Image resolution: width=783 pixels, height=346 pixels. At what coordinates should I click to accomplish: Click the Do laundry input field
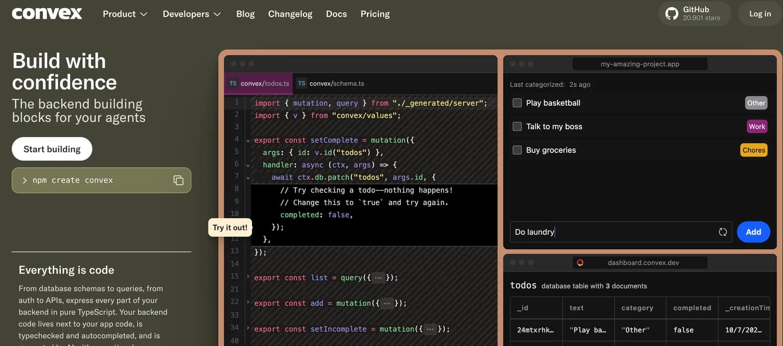click(x=621, y=232)
